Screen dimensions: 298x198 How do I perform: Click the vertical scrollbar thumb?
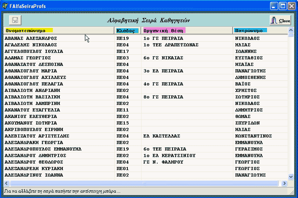tap(291, 35)
